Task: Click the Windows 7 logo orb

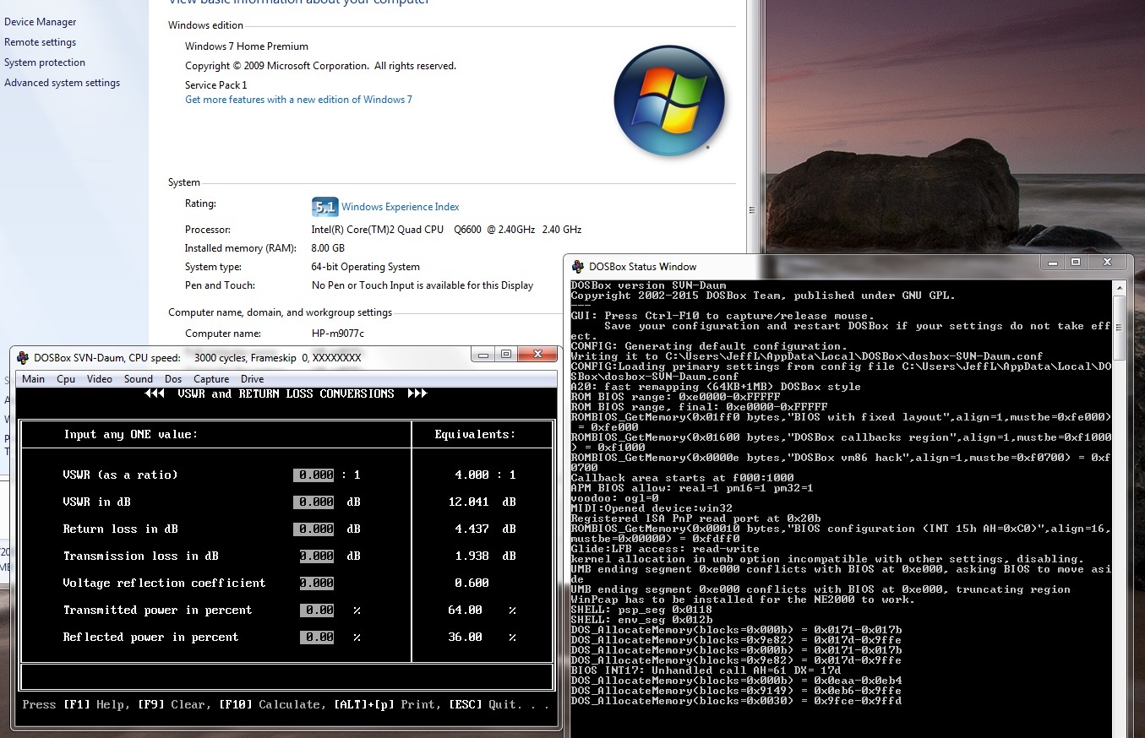Action: pyautogui.click(x=668, y=100)
